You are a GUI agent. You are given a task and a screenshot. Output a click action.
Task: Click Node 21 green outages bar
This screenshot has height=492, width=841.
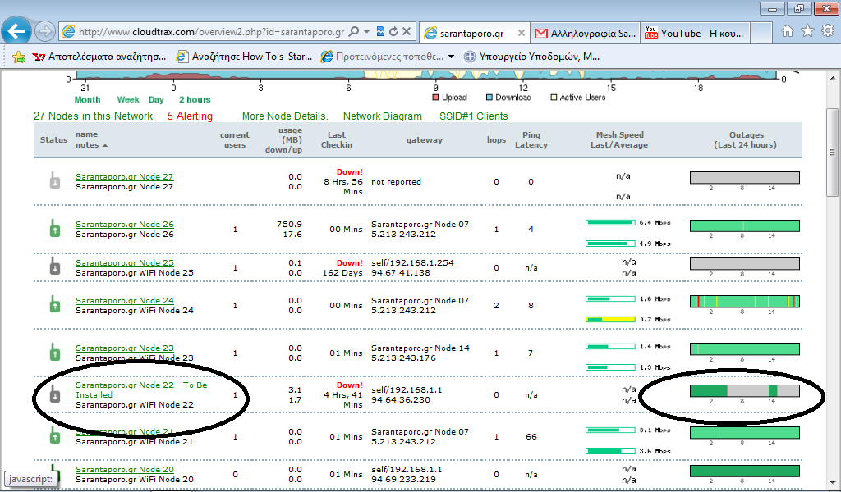tap(744, 433)
